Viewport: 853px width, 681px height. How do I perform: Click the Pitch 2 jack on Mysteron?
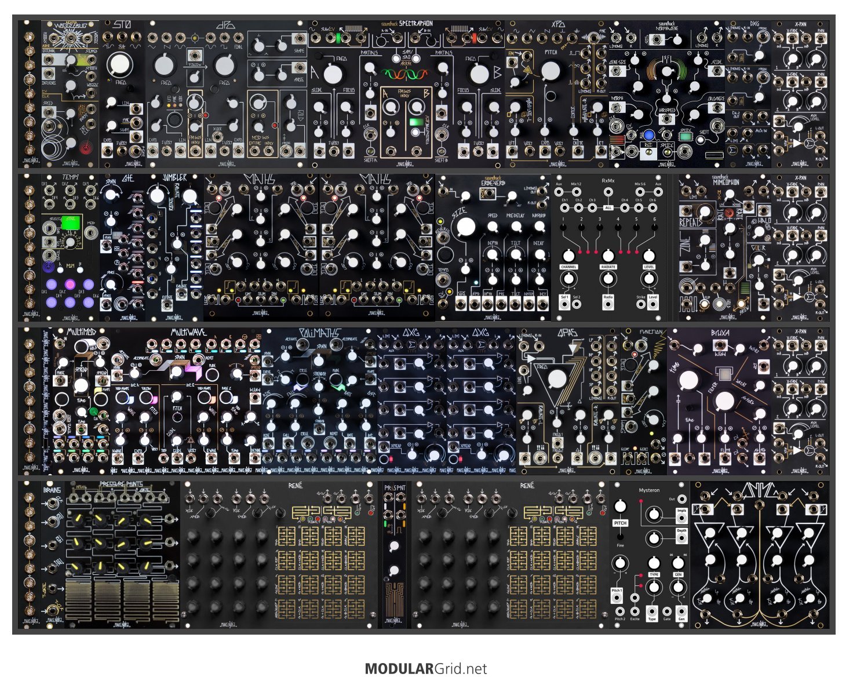(620, 611)
